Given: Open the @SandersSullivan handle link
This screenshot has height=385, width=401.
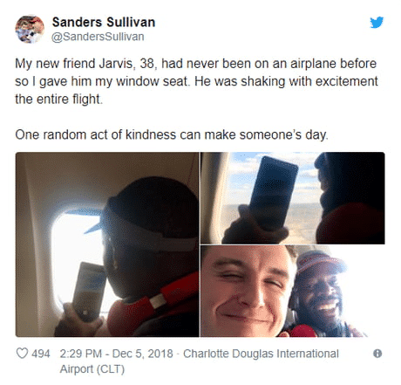Looking at the screenshot, I should pyautogui.click(x=98, y=37).
